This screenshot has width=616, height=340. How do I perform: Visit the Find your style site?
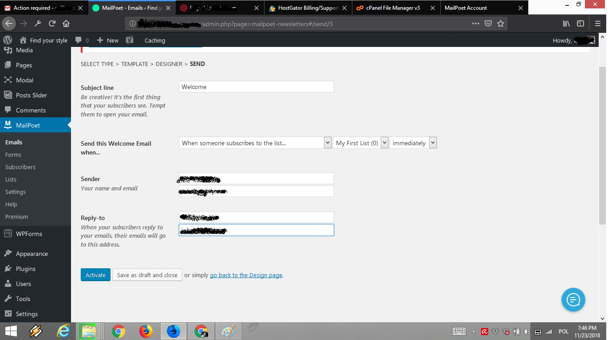click(44, 40)
